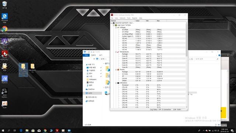The image size is (236, 133).
Task: Open the Chrome desktop shortcut
Action: pos(4,30)
